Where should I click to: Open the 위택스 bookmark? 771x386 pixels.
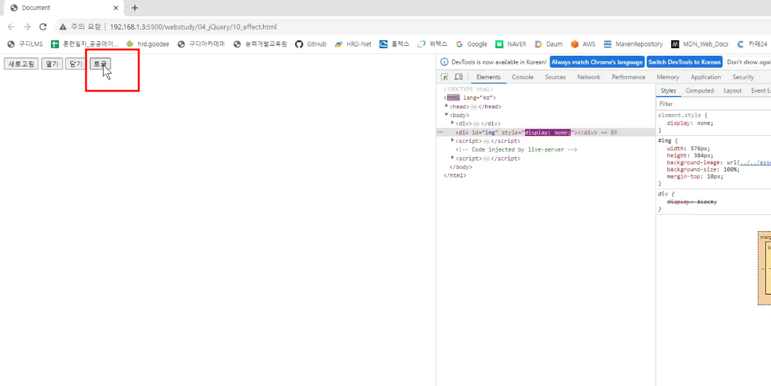coord(433,44)
